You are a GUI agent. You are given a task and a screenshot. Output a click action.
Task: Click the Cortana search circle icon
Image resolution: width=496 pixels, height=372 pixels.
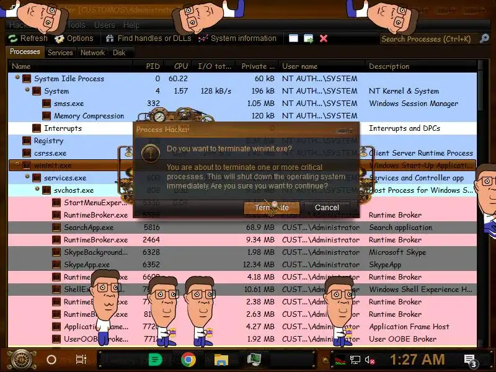tap(51, 360)
